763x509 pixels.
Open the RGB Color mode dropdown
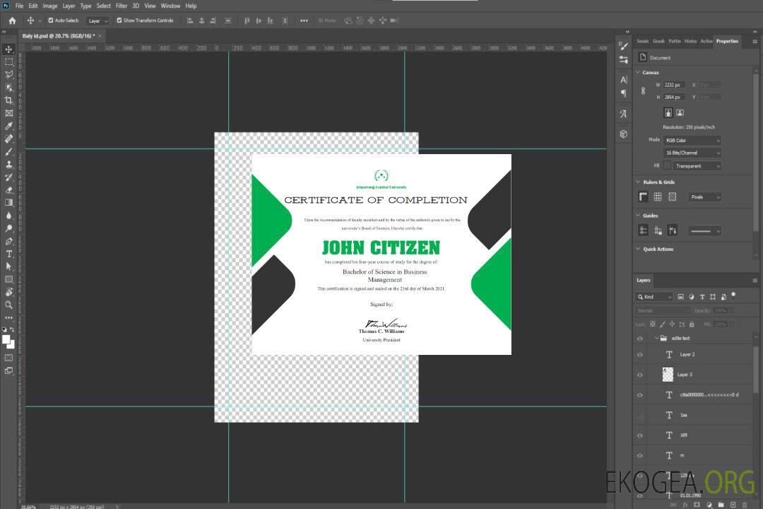[x=692, y=141]
